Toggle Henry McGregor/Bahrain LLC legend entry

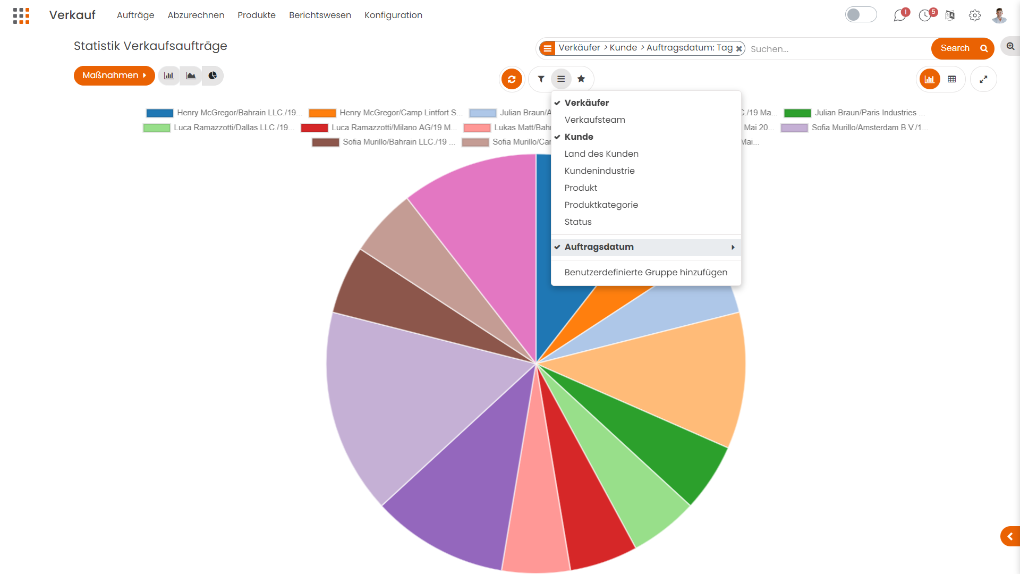pyautogui.click(x=224, y=113)
